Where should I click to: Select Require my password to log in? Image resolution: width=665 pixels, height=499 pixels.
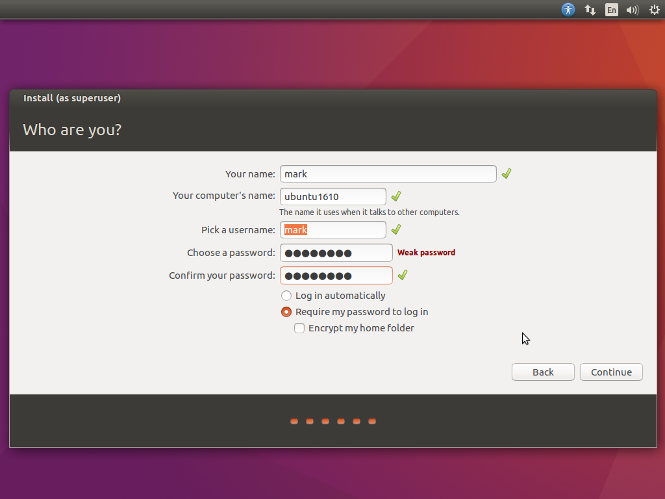coord(286,312)
